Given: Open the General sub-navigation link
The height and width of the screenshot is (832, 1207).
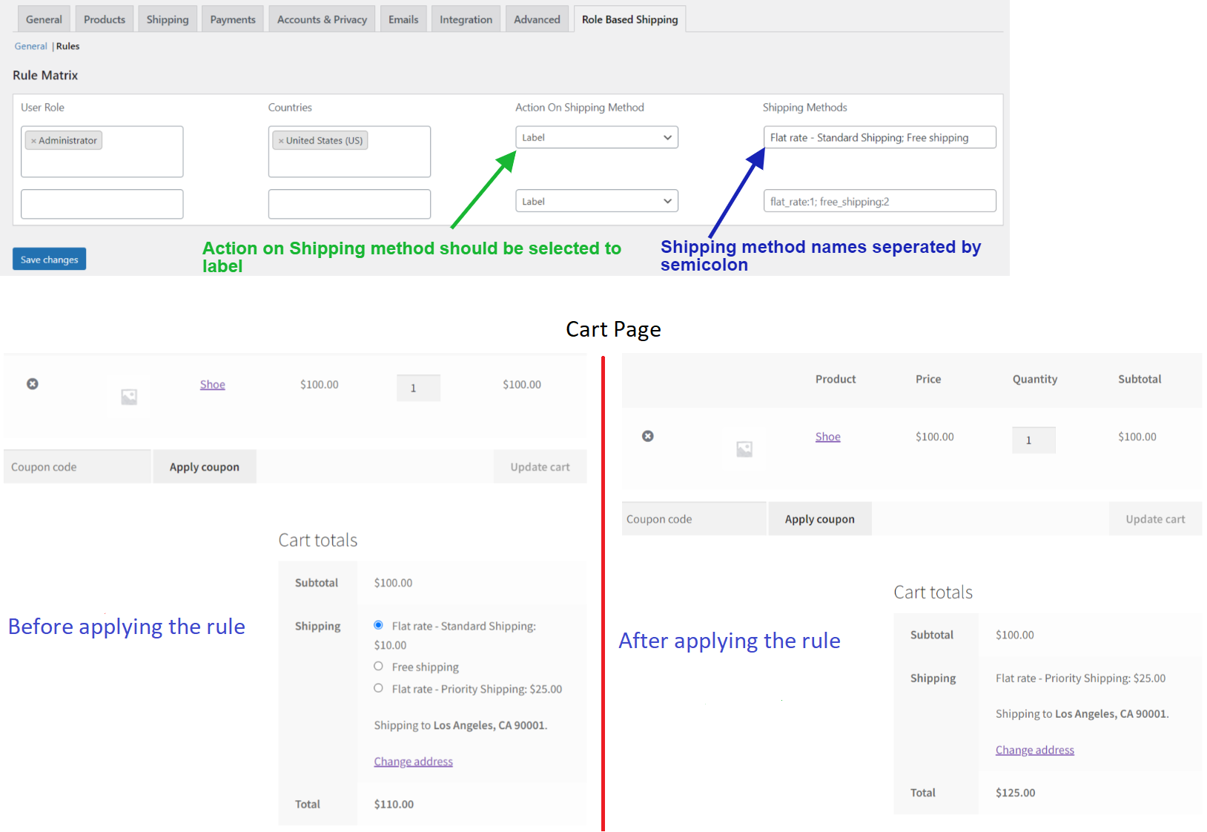Looking at the screenshot, I should point(30,46).
